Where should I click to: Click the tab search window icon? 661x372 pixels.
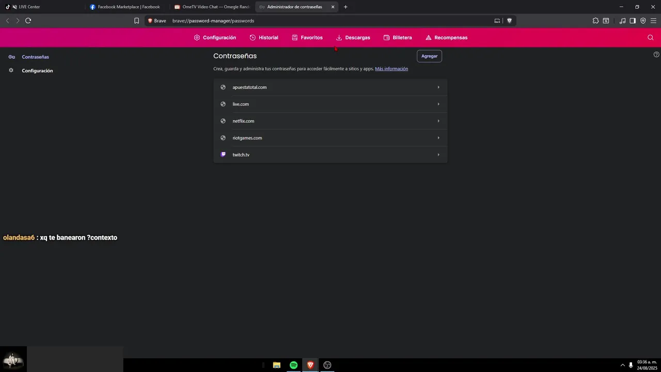[606, 21]
